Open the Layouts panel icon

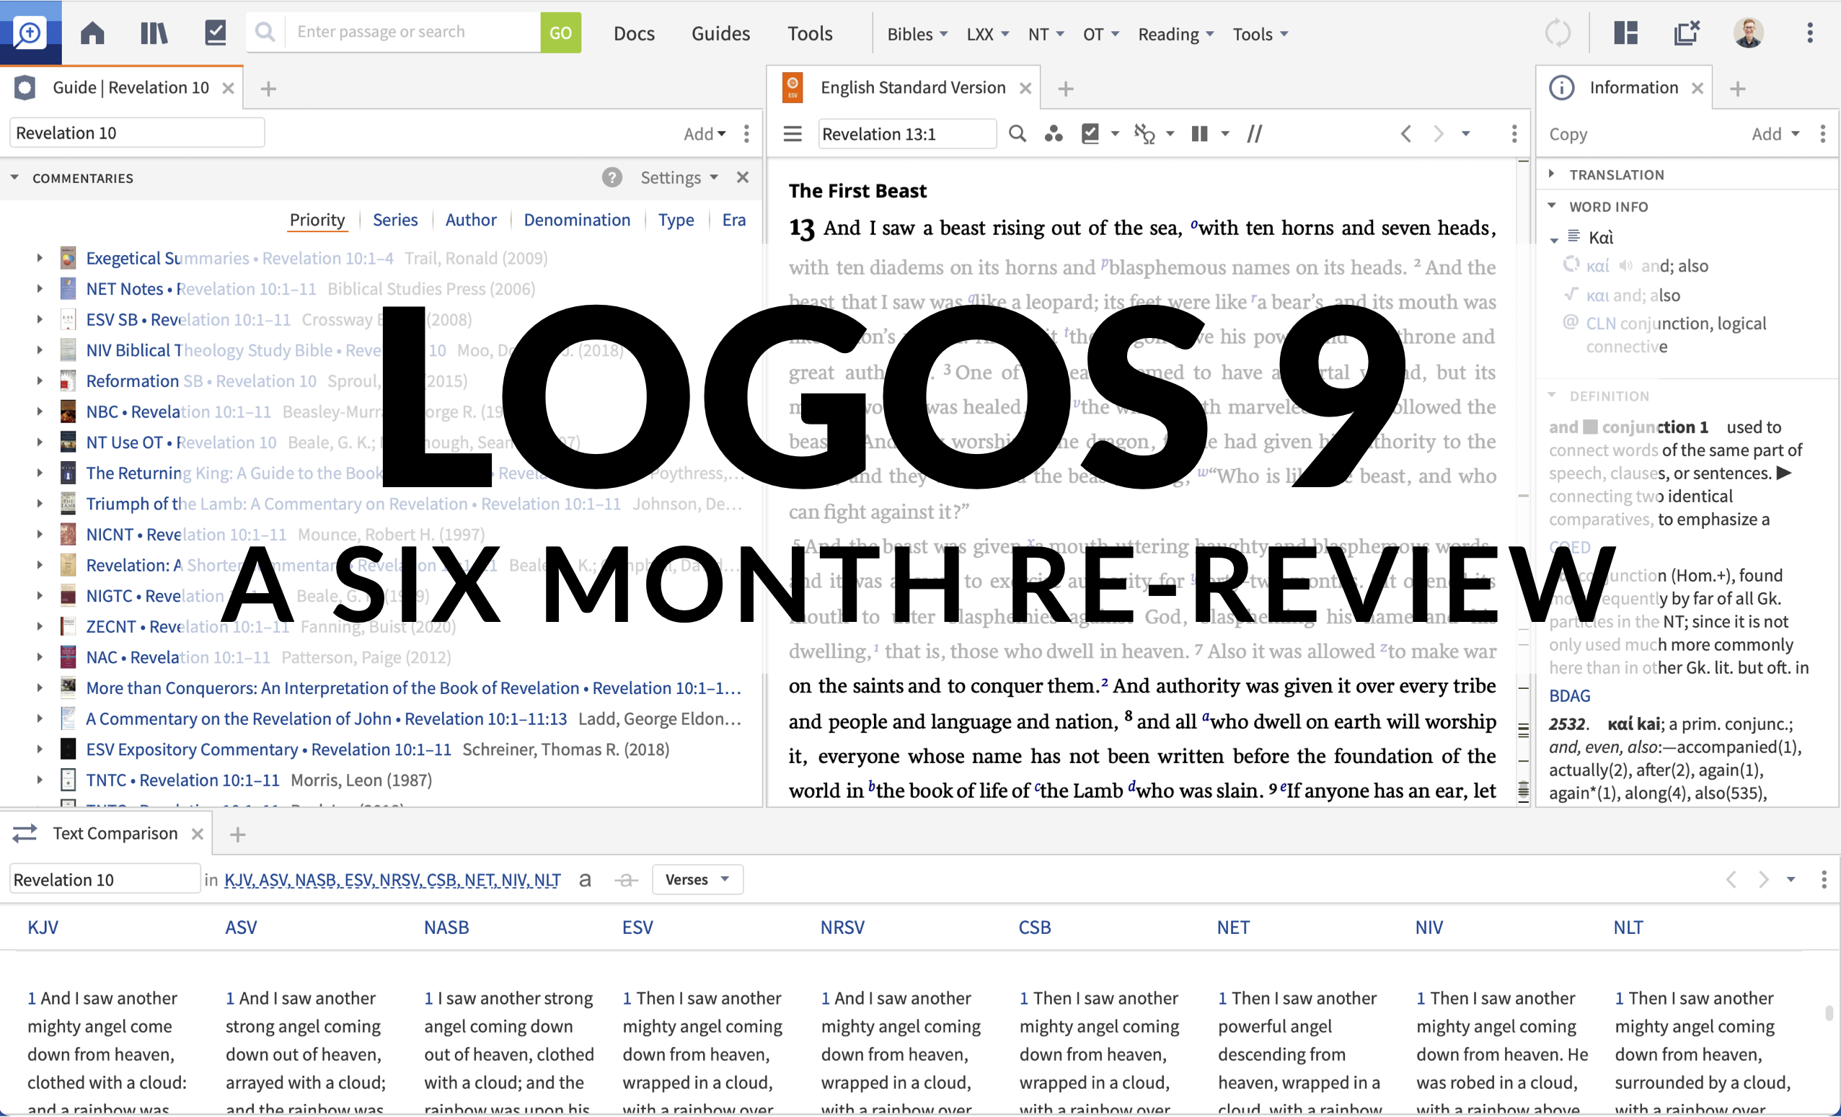coord(1626,33)
